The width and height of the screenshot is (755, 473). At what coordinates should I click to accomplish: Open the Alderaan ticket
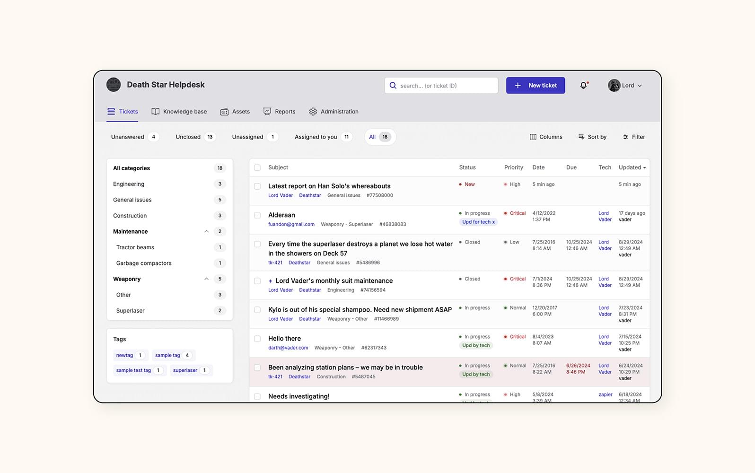[281, 215]
